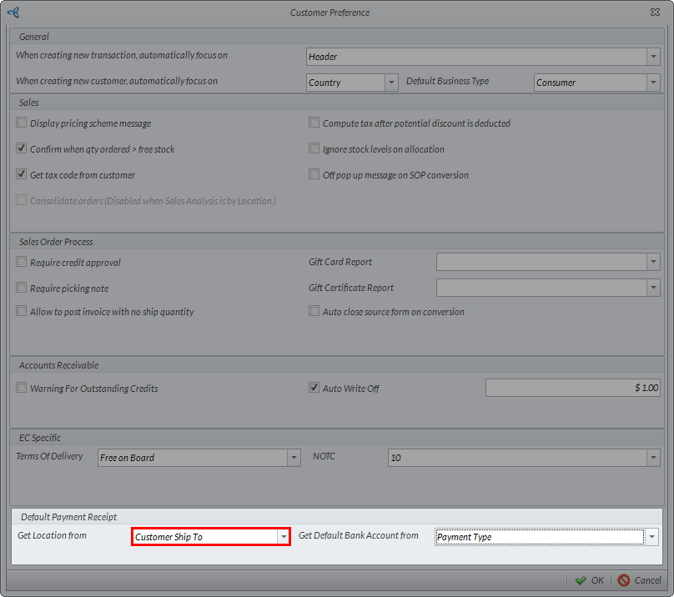Screen dimensions: 674x597
Task: Open the Gift Certificate Report dropdown
Action: (x=653, y=288)
